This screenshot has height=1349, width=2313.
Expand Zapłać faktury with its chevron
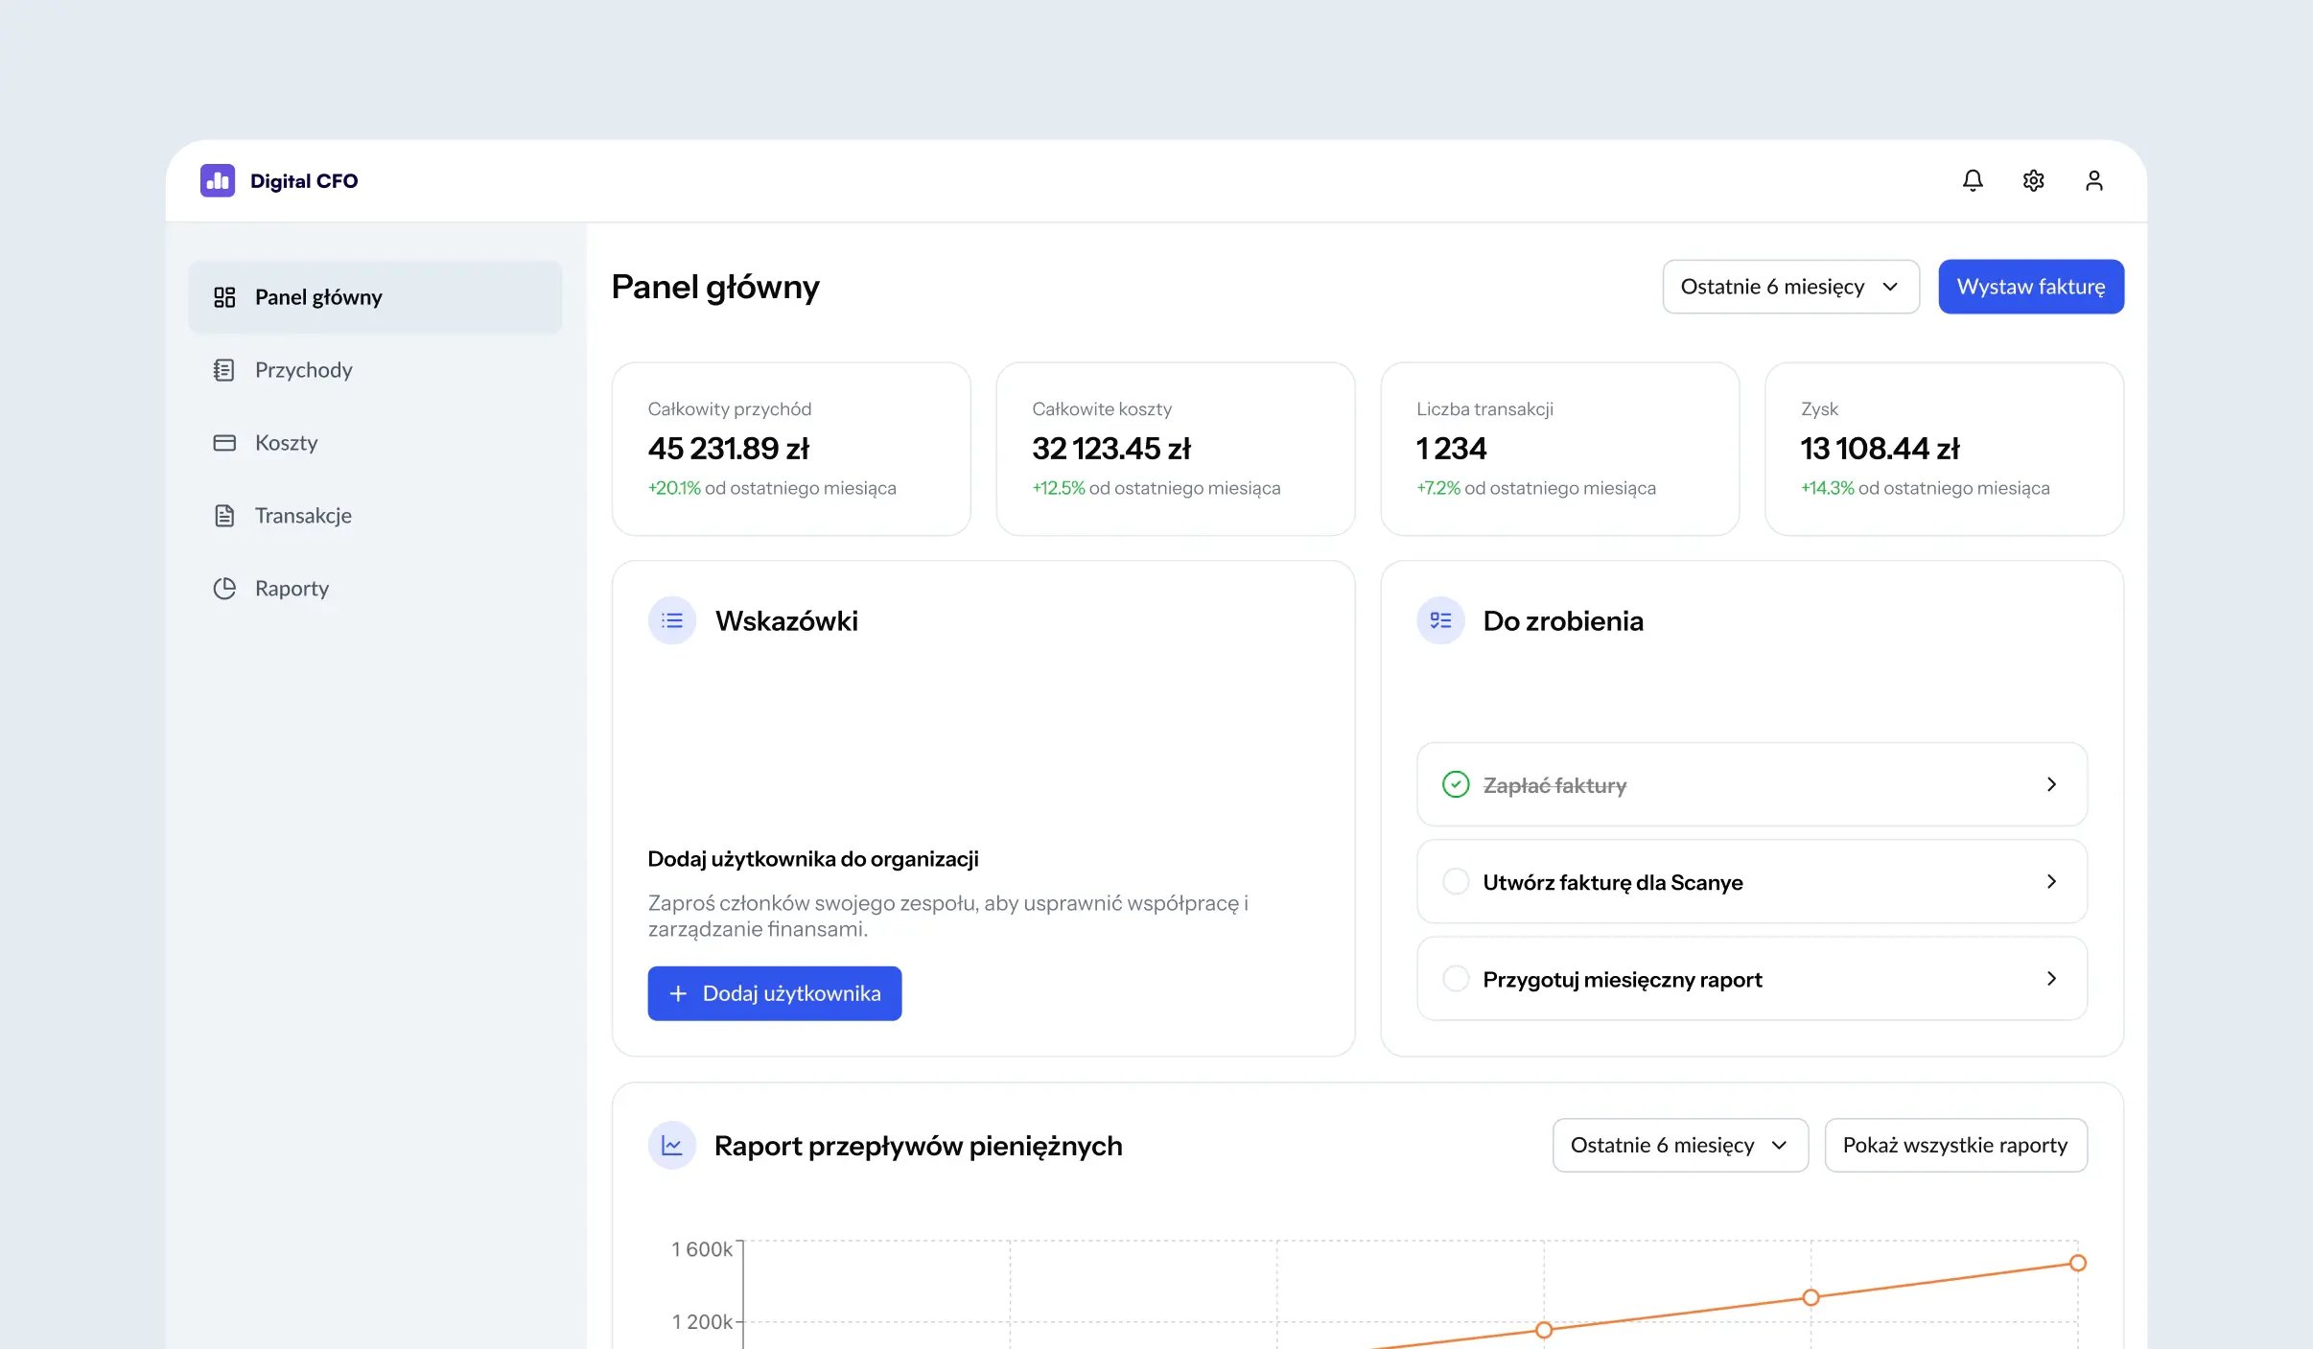pos(2051,784)
